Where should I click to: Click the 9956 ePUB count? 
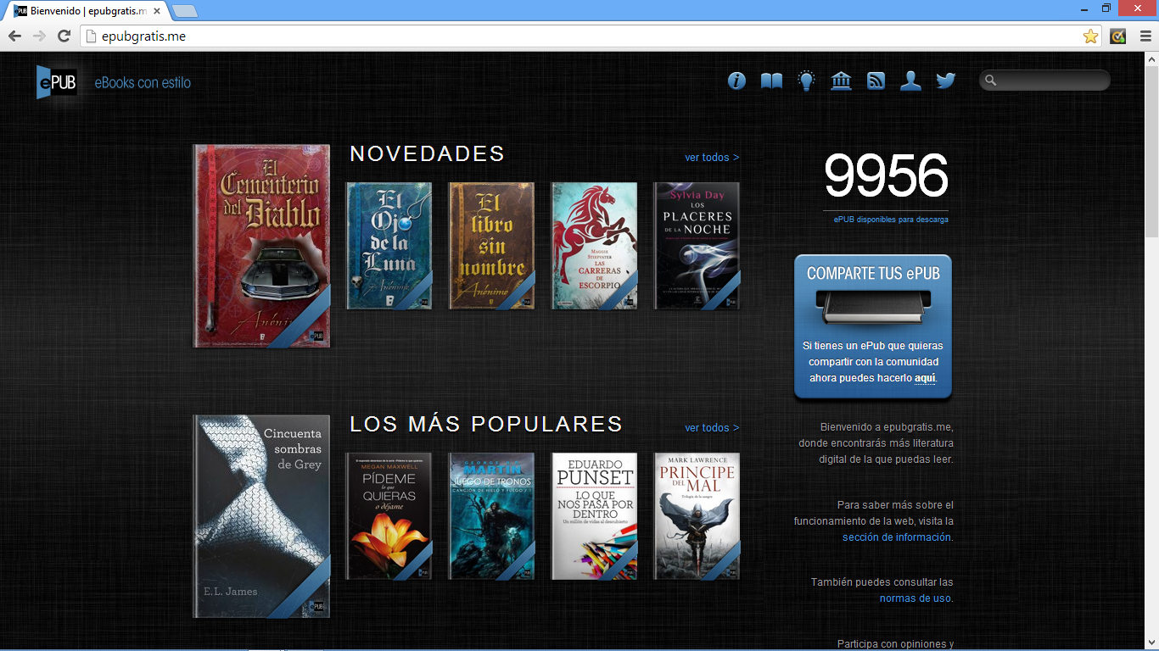(886, 176)
